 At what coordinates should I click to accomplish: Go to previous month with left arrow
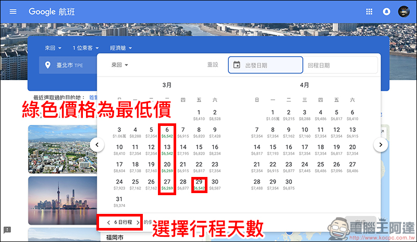[96, 144]
